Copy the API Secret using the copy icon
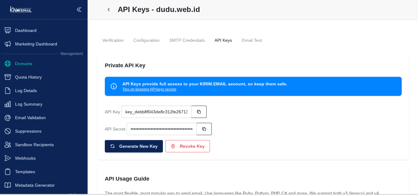The height and width of the screenshot is (195, 418). click(x=204, y=129)
